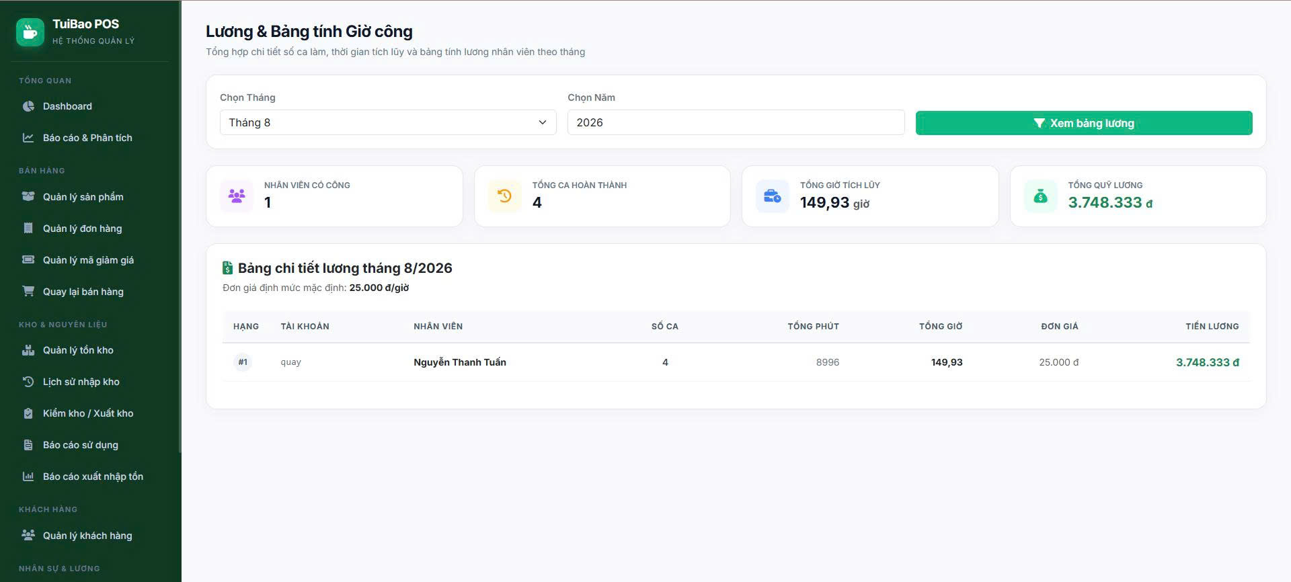Click the Lương & Bảng tính Giờ công heading
Image resolution: width=1291 pixels, height=582 pixels.
tap(309, 32)
